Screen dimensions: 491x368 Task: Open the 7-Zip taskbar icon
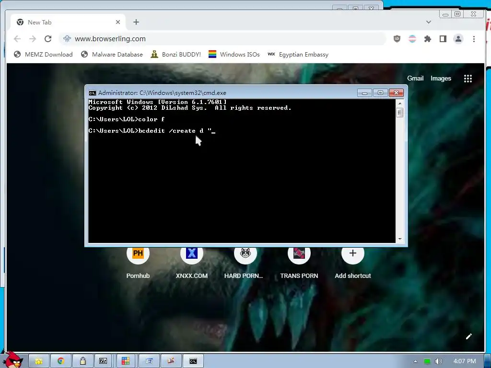click(104, 361)
